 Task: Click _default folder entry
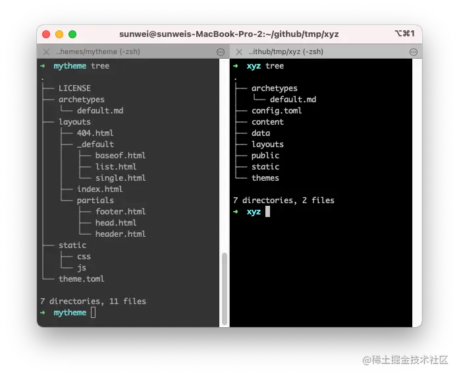point(95,144)
